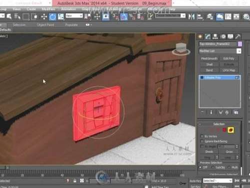Activate Select by Name tool

point(17,17)
